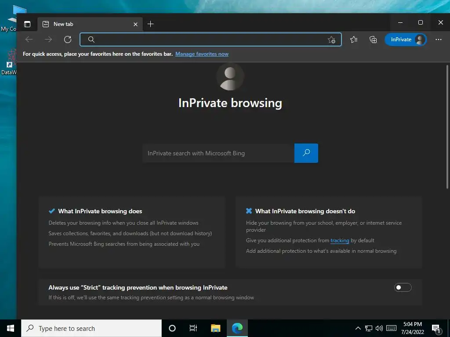Open the Favorites list icon
Image resolution: width=450 pixels, height=337 pixels.
click(x=354, y=39)
